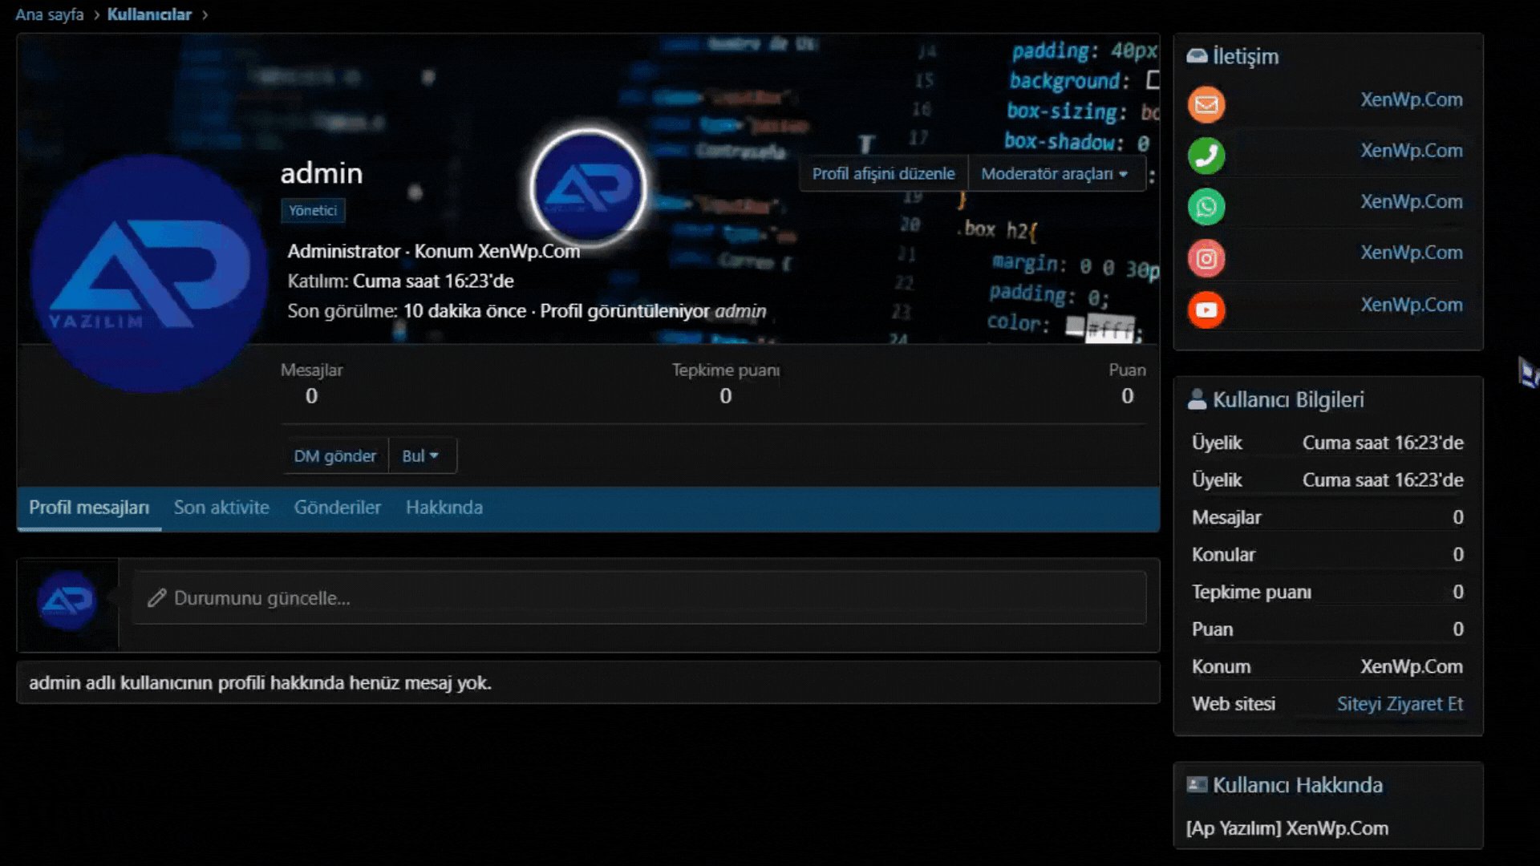Open the Gönderiler tab
The width and height of the screenshot is (1540, 866).
pyautogui.click(x=337, y=508)
